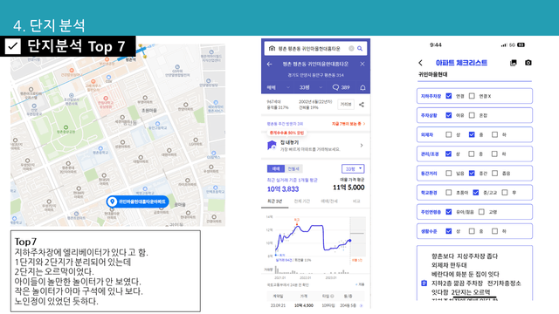Screen dimensions: 559x314
Task: Click the share icon beside 거리뷰
Action: pyautogui.click(x=362, y=105)
